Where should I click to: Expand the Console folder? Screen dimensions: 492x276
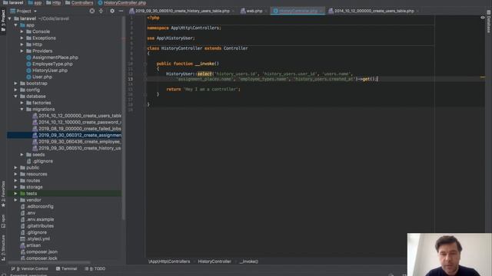tap(22, 31)
